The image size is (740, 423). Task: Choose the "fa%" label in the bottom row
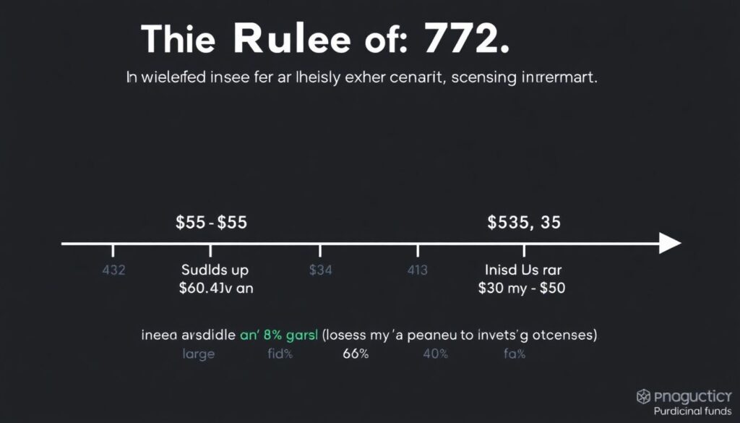tap(515, 354)
